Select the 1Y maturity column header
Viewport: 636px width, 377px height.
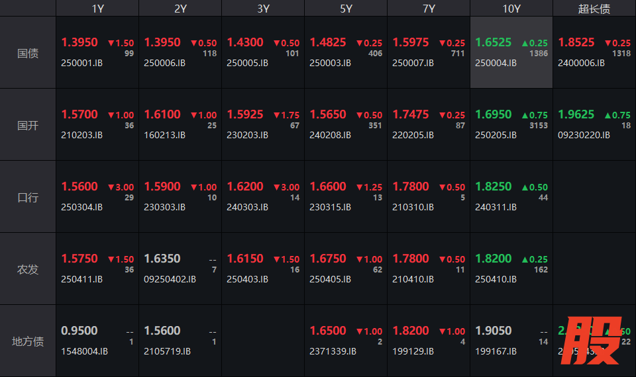click(97, 9)
